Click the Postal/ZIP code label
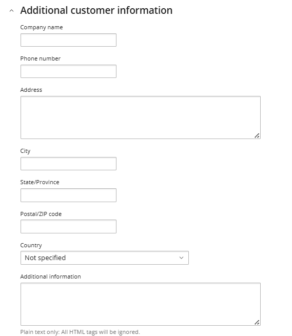This screenshot has height=336, width=292. tap(41, 214)
